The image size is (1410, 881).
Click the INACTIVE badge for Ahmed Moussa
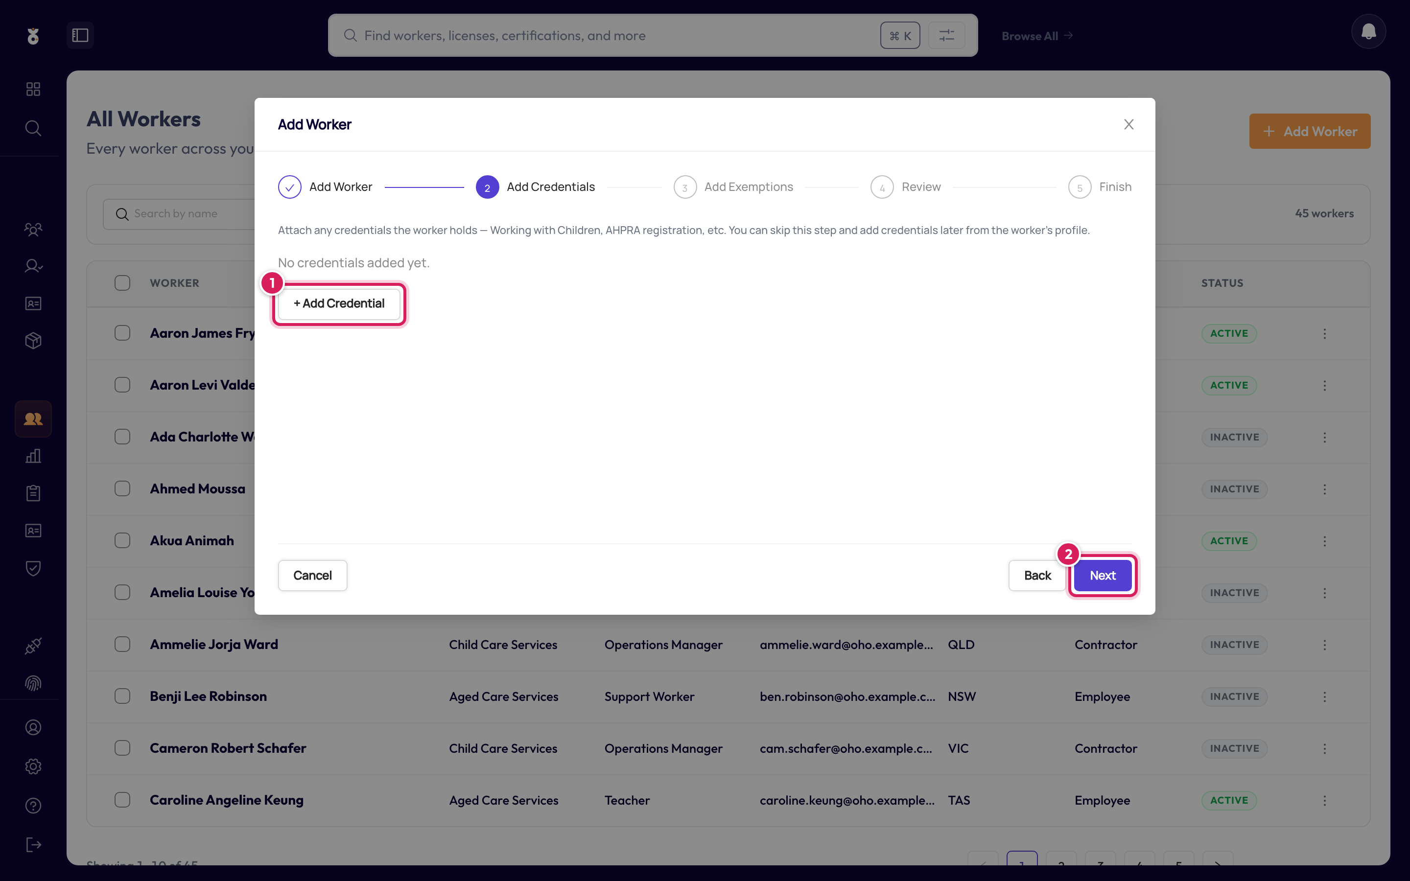(x=1234, y=489)
